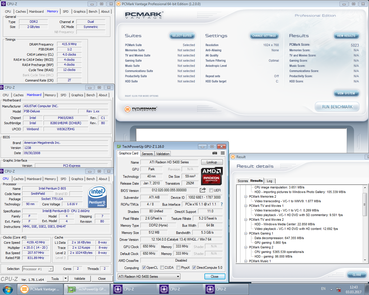This screenshot has width=369, height=295.
Task: Click the PCMark Suite Selected row
Action: (160, 45)
